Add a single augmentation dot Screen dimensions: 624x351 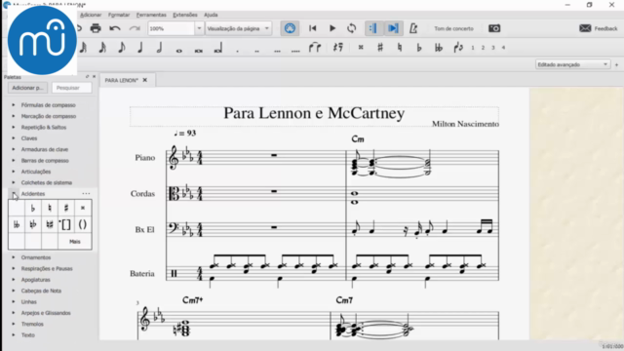pyautogui.click(x=238, y=51)
